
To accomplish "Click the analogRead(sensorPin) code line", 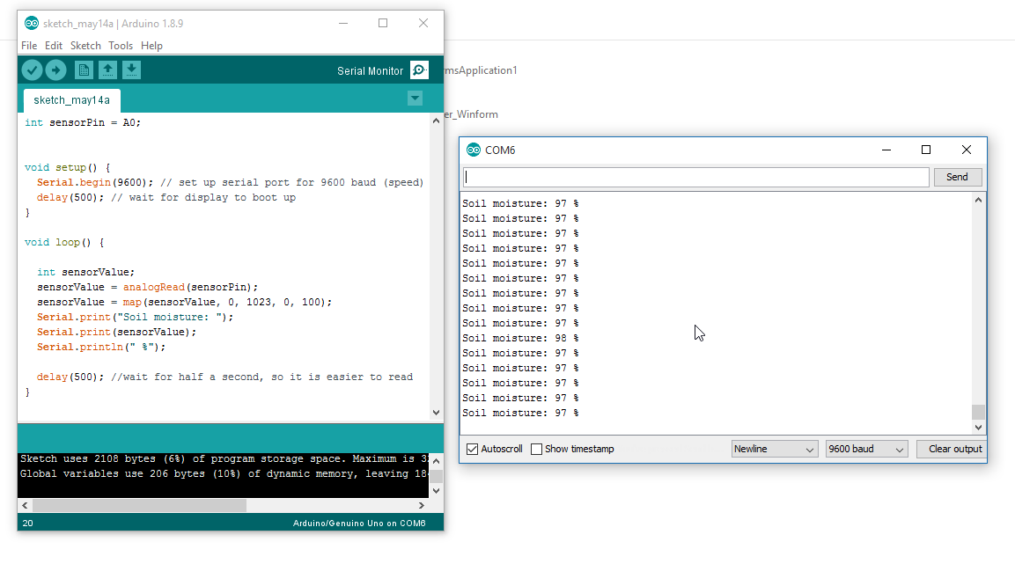I will pyautogui.click(x=148, y=287).
